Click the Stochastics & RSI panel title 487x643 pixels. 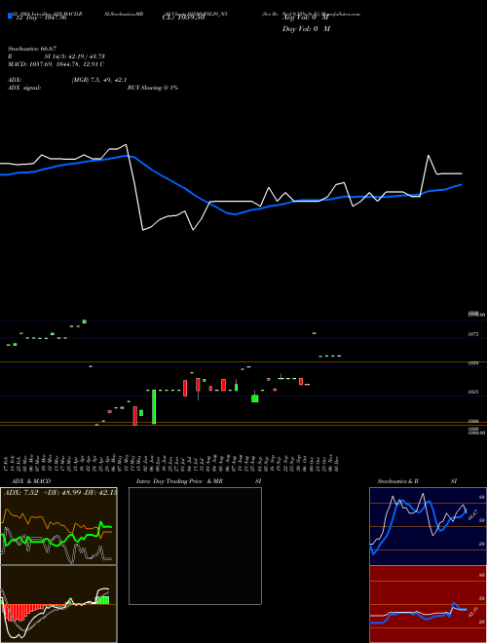(417, 481)
